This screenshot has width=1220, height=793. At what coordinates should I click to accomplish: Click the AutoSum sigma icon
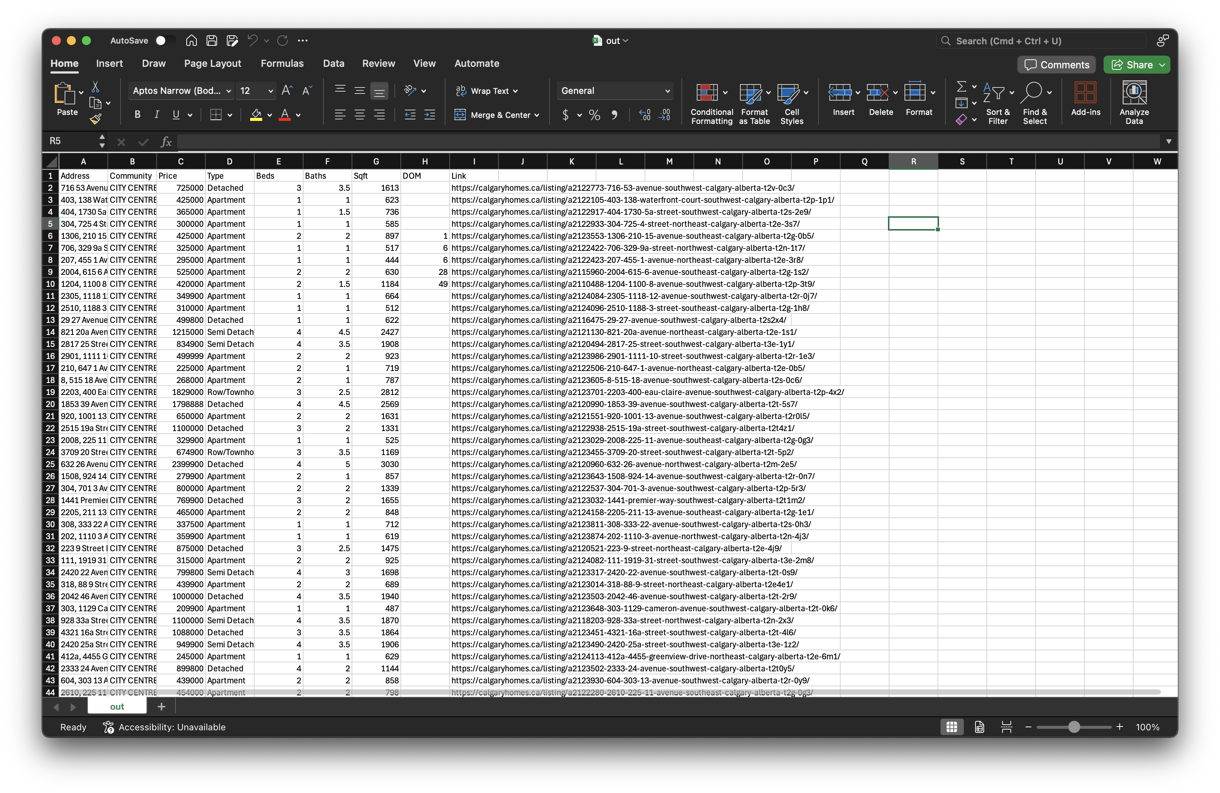click(962, 86)
